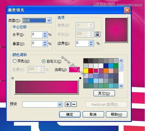Increase the 边界 edge value with up arrow
Viewport: 145px width, 131px height.
tap(91, 42)
